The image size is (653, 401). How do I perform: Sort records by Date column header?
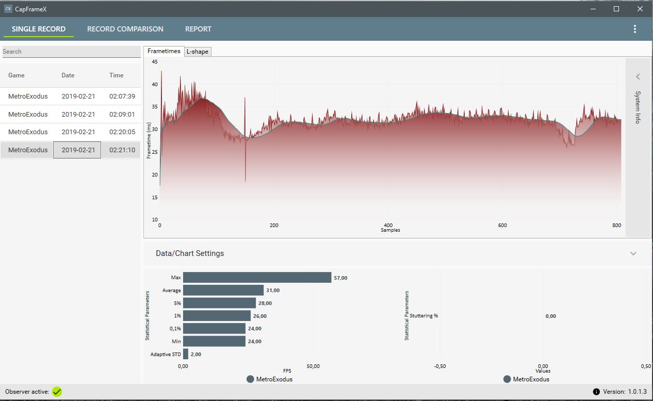pos(68,75)
